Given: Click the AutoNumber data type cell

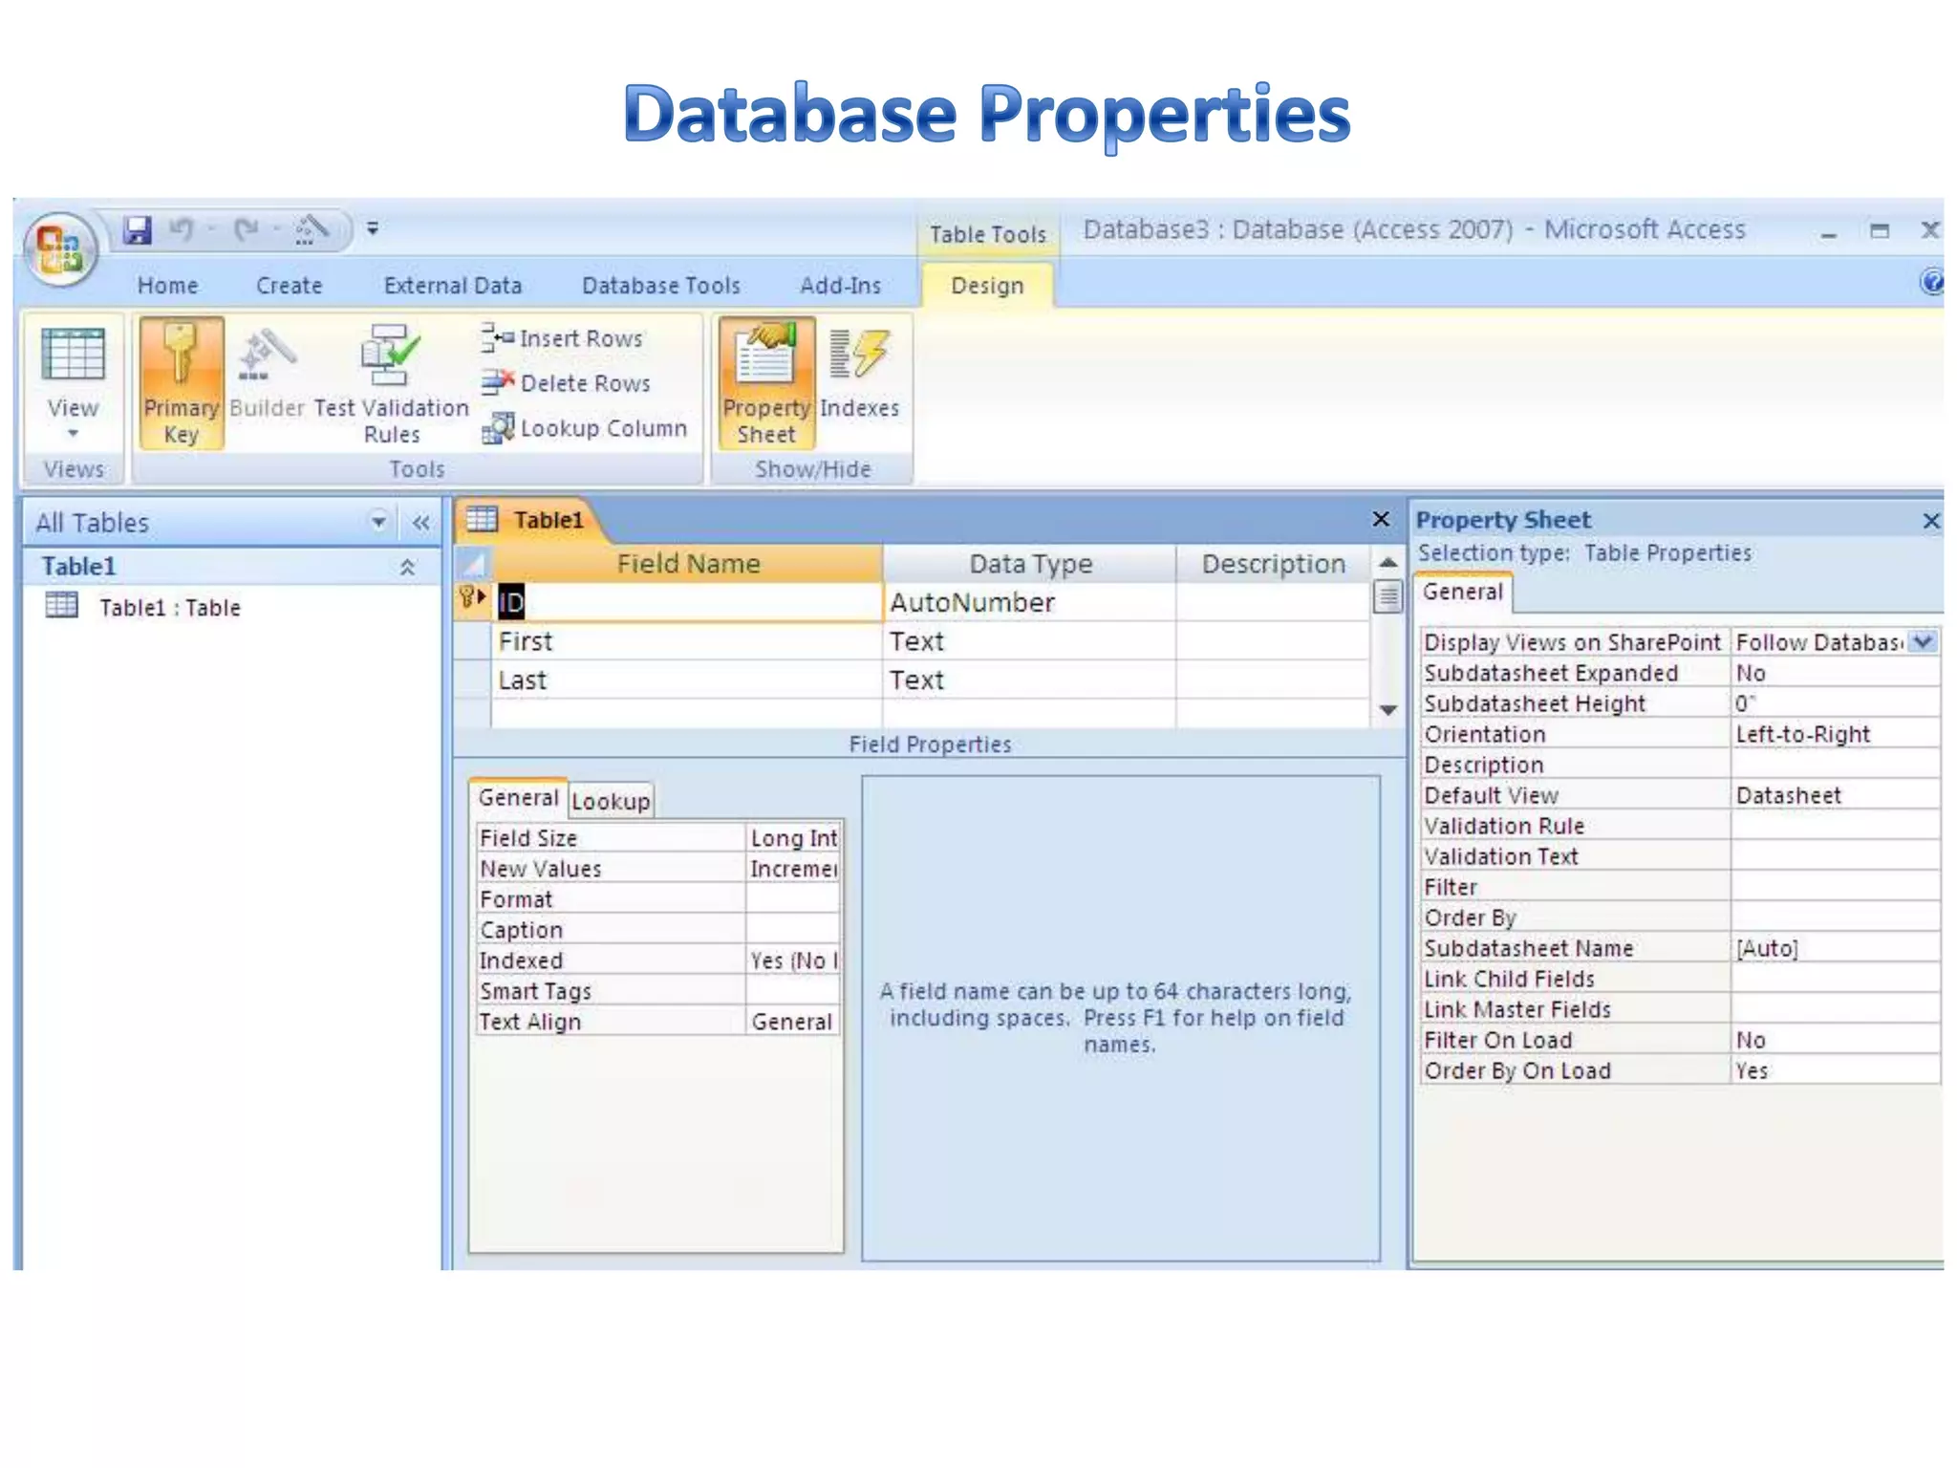Looking at the screenshot, I should click(1029, 602).
